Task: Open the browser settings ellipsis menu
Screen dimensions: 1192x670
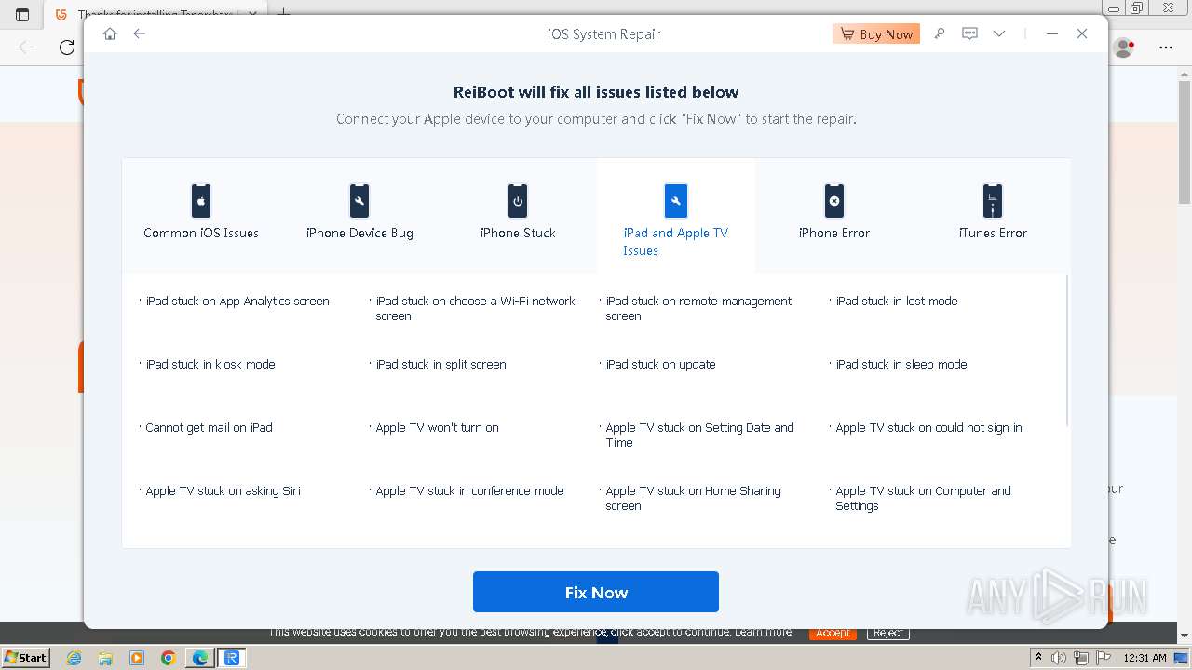Action: (x=1166, y=47)
